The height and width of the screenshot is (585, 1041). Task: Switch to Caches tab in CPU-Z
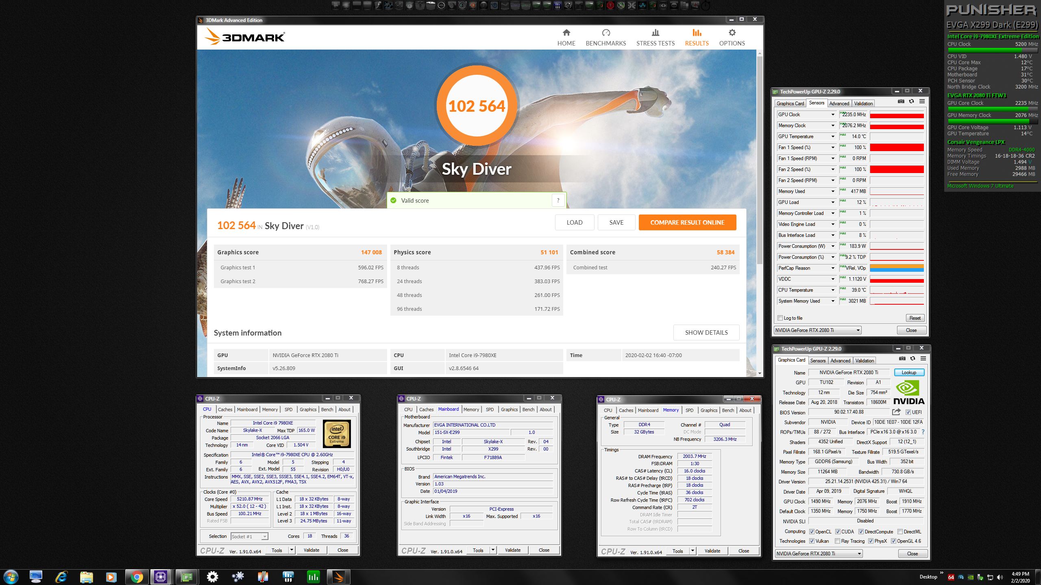coord(225,409)
